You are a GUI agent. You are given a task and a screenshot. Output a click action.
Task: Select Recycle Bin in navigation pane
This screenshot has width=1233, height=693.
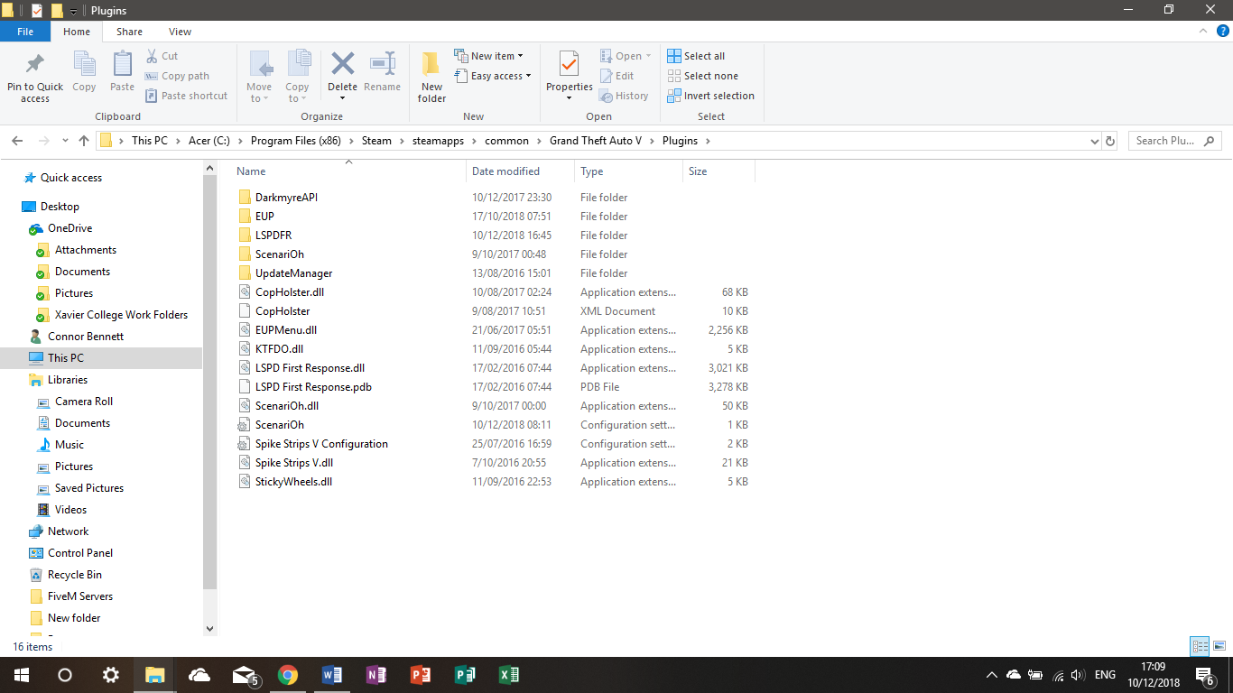pos(75,575)
